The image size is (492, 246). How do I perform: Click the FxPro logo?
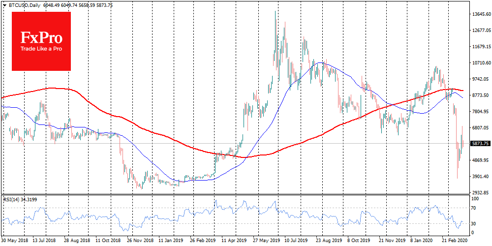point(41,41)
